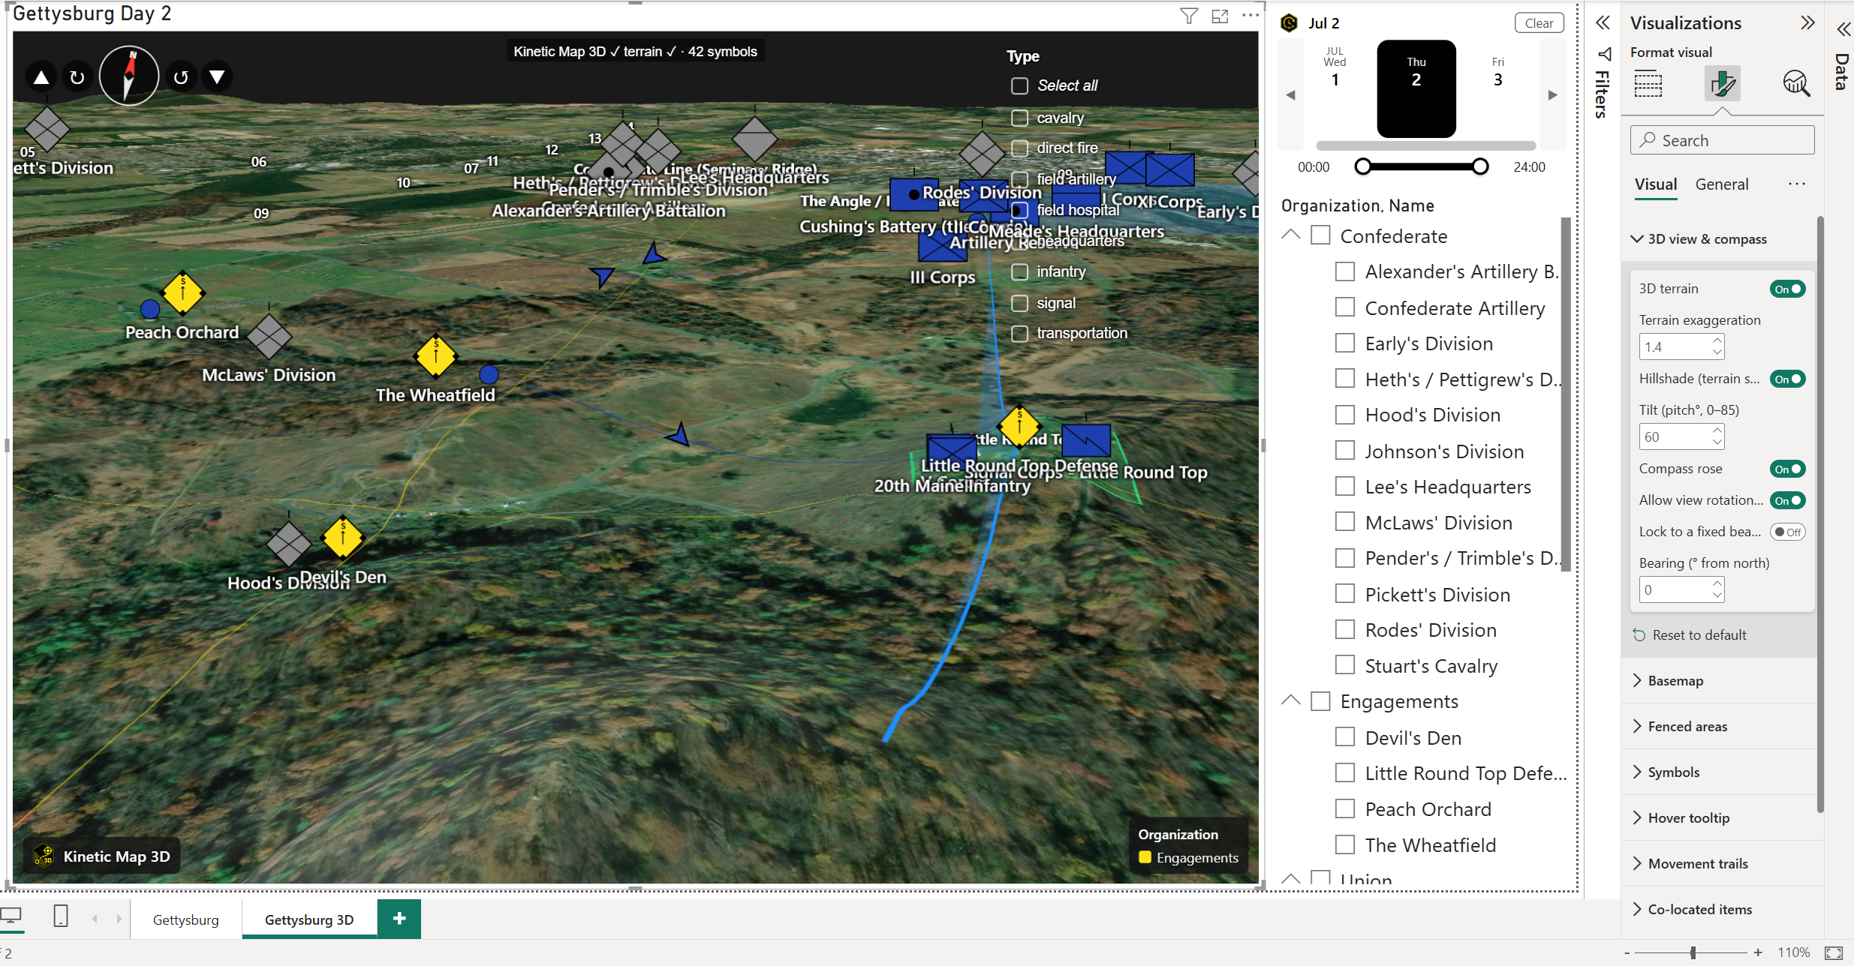1854x966 pixels.
Task: Click the time range end handle
Action: point(1479,166)
